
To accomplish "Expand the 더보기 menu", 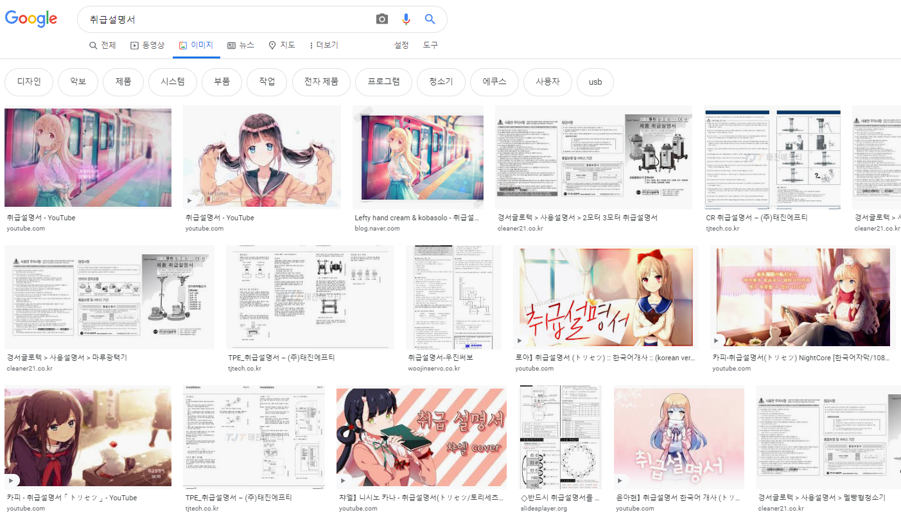I will coord(323,45).
